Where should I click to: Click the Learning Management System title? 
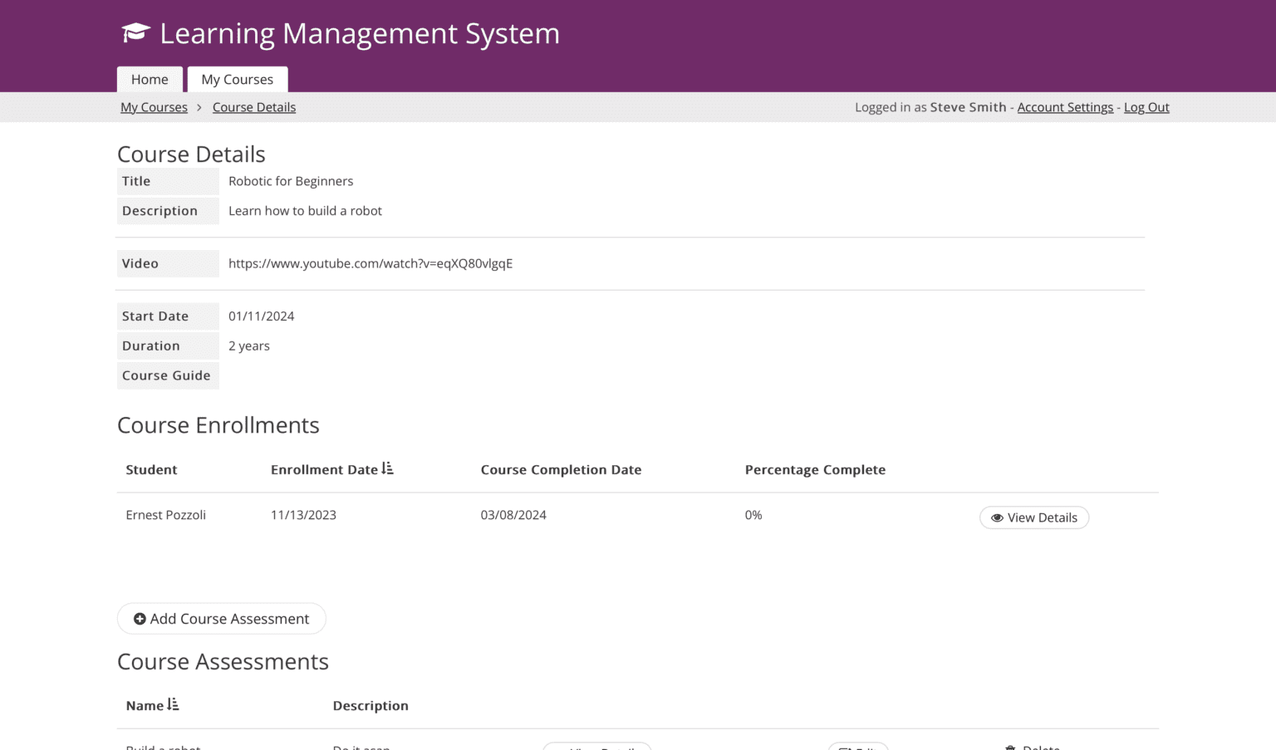click(x=359, y=33)
